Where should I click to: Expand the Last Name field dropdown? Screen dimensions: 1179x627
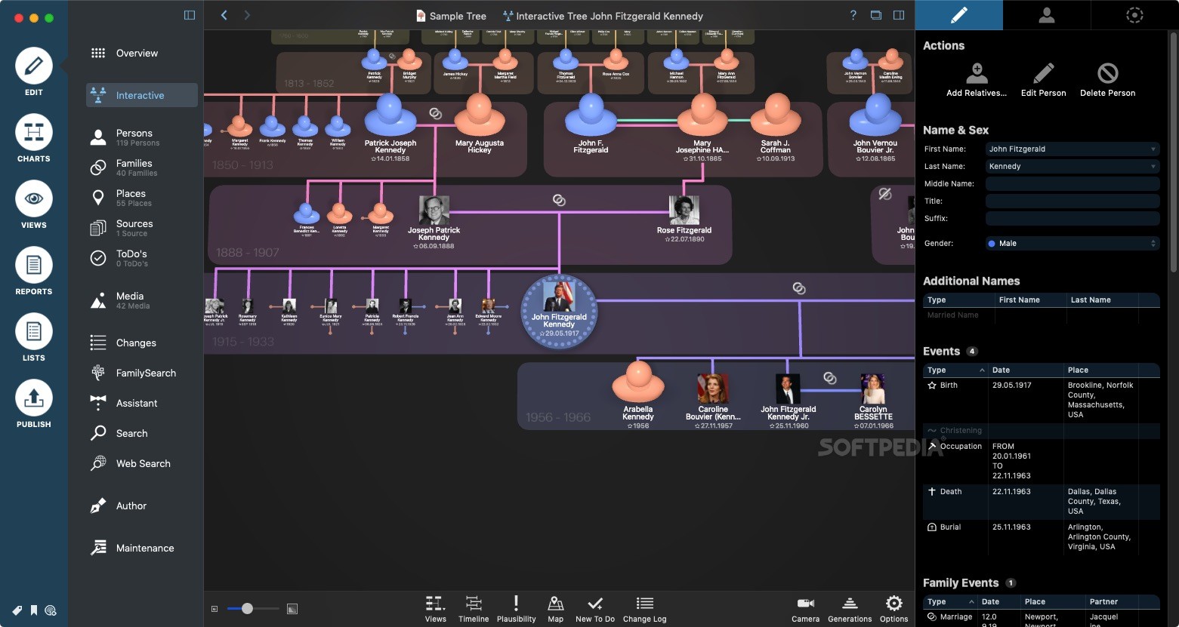click(x=1153, y=166)
